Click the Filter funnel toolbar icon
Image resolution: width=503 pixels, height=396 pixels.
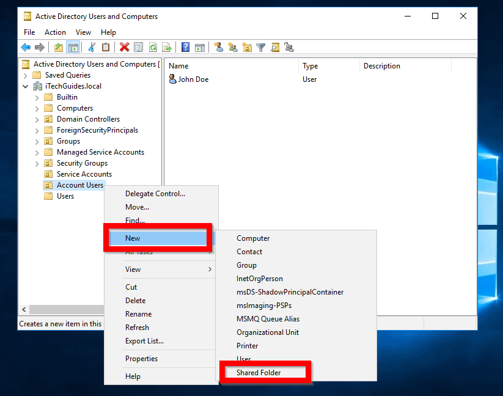tap(261, 48)
